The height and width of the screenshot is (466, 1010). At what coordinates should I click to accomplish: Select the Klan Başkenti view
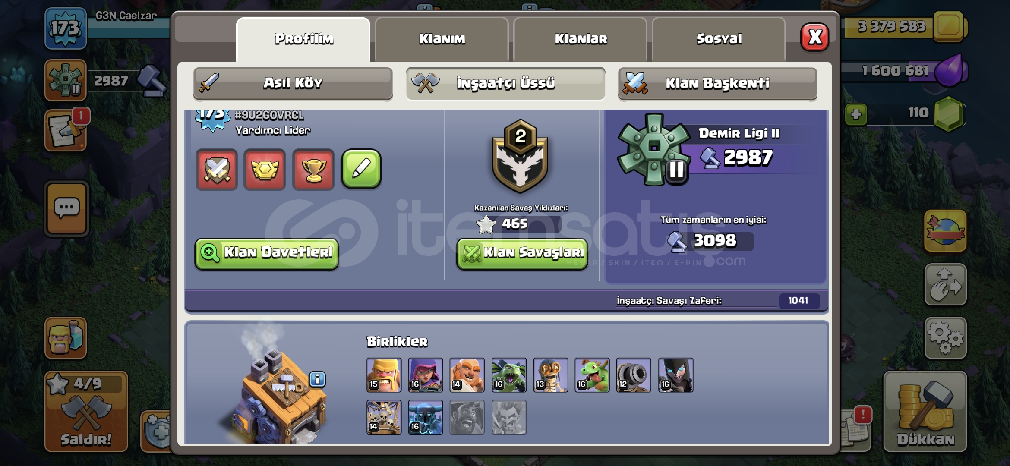coord(717,83)
